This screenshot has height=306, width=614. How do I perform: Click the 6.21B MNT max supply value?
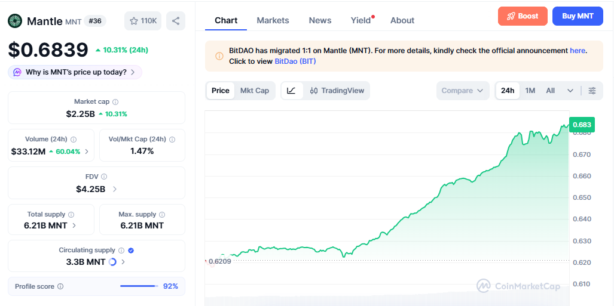pos(142,225)
